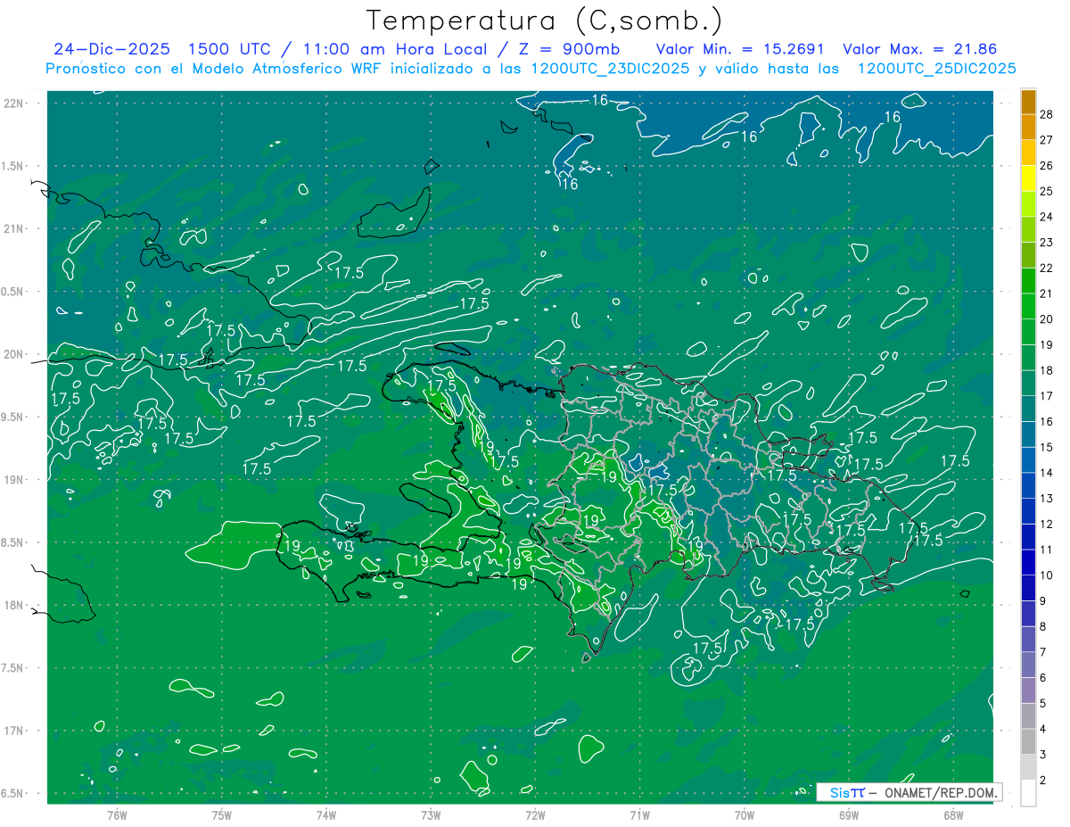
Task: Click legend scale value '27'
Action: (x=1047, y=139)
